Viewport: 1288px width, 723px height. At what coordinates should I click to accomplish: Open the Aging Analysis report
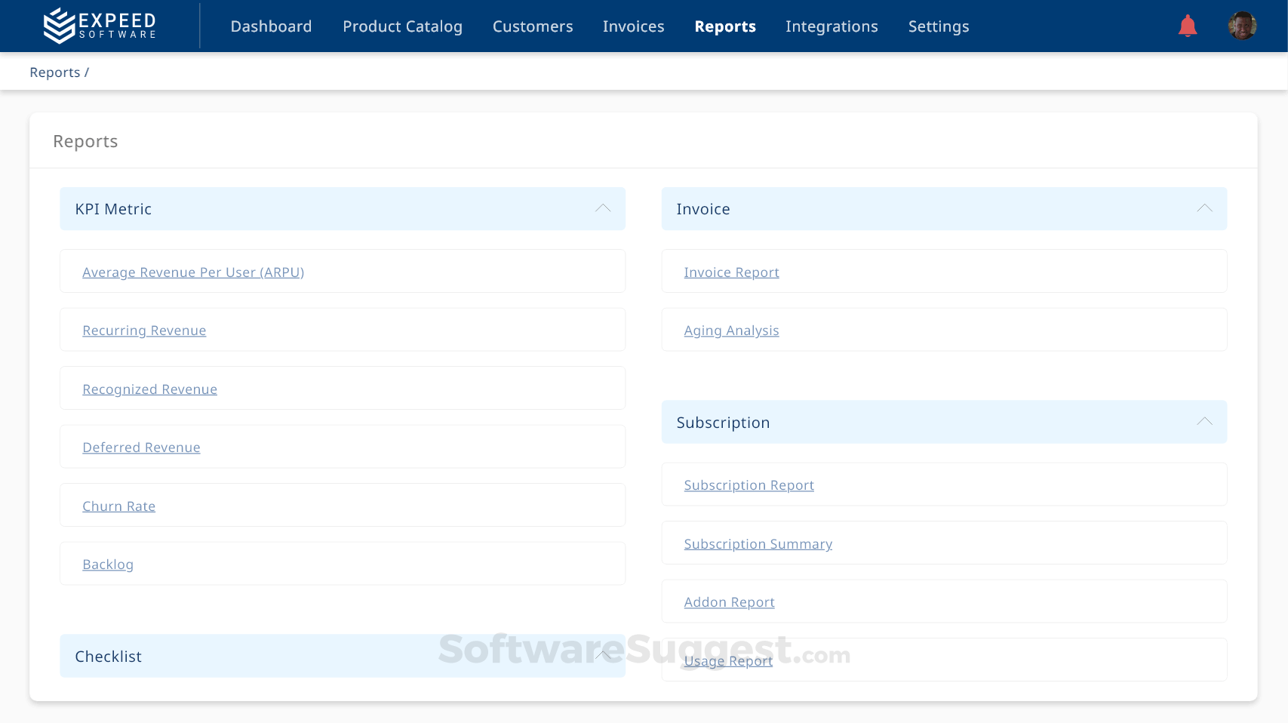[x=731, y=330]
